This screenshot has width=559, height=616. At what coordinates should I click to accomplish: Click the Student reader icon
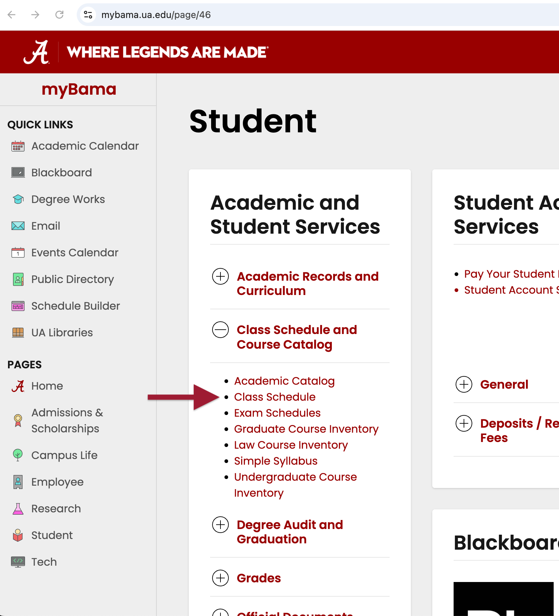[x=18, y=535]
